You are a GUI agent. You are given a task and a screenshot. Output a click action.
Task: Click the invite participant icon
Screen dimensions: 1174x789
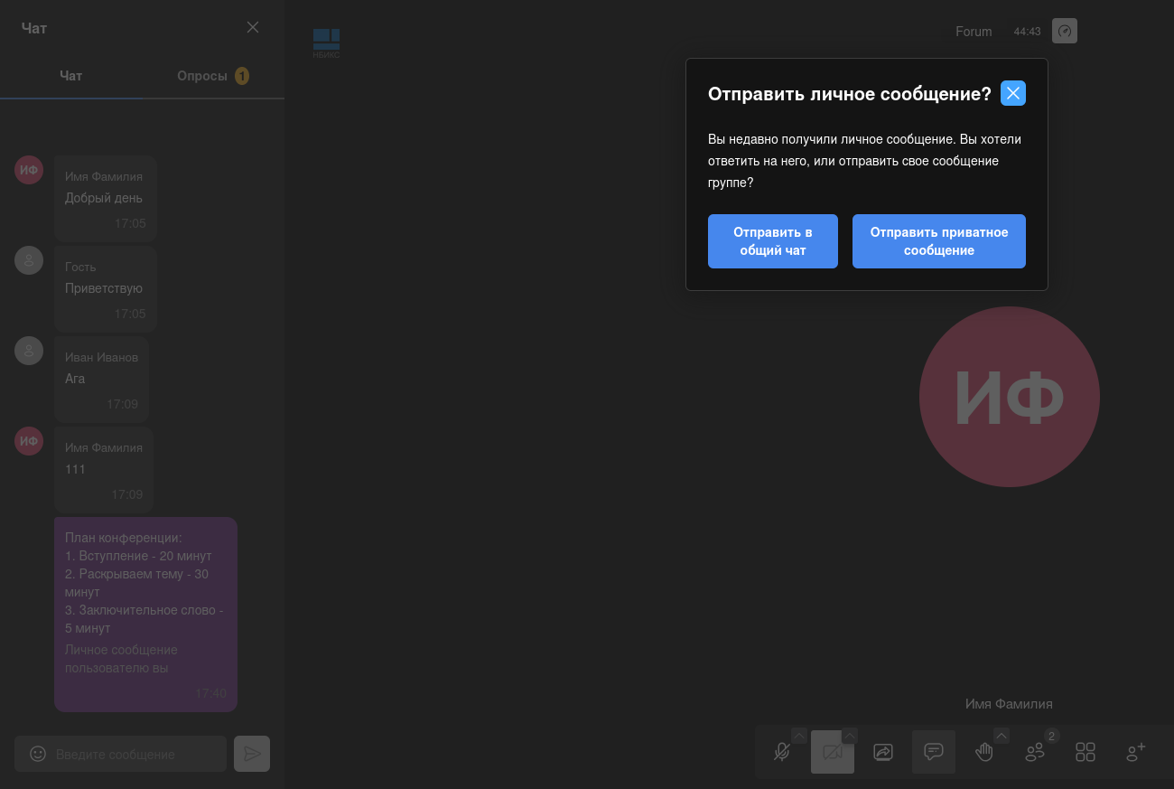coord(1136,752)
